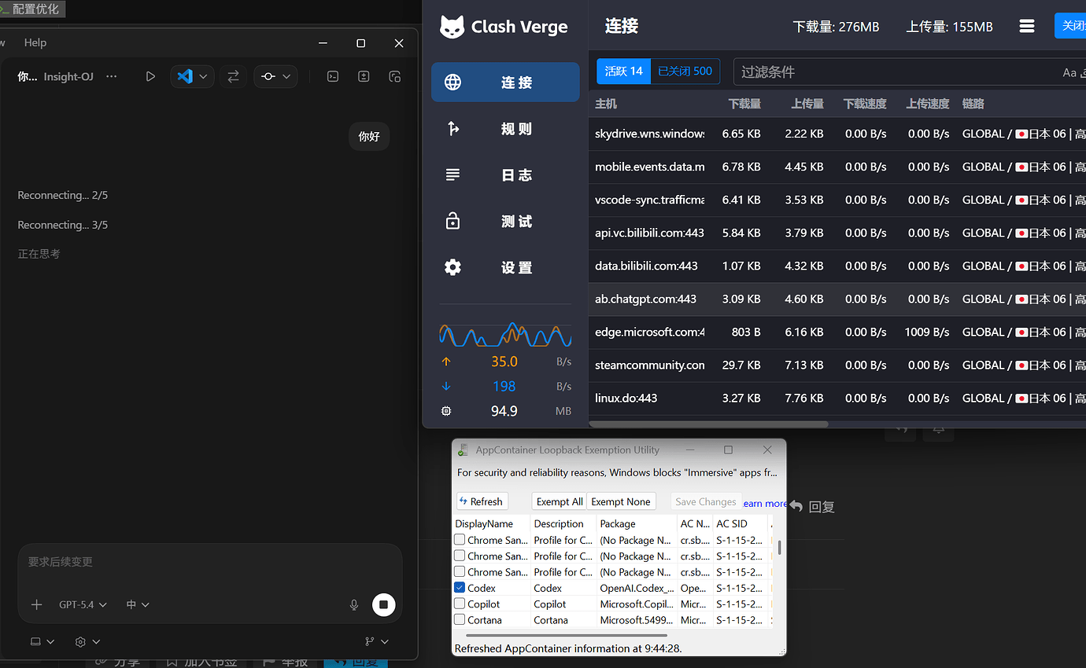Click the list layout icon beside 上传量 total
Viewport: 1086px width, 668px height.
tap(1027, 27)
